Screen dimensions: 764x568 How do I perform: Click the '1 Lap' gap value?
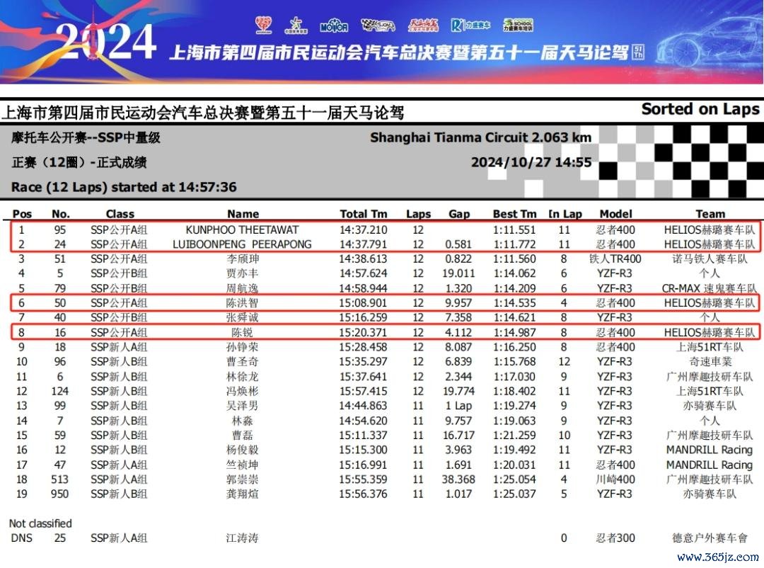click(458, 406)
